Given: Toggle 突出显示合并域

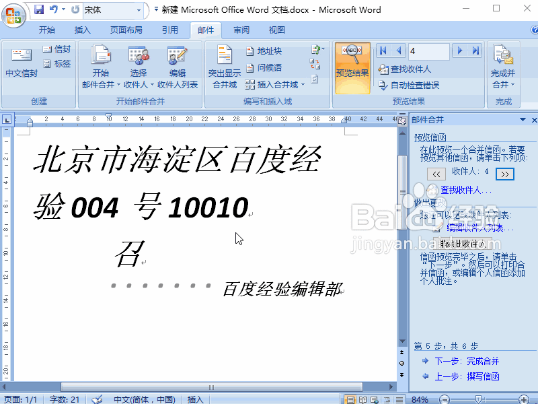Looking at the screenshot, I should pos(225,67).
